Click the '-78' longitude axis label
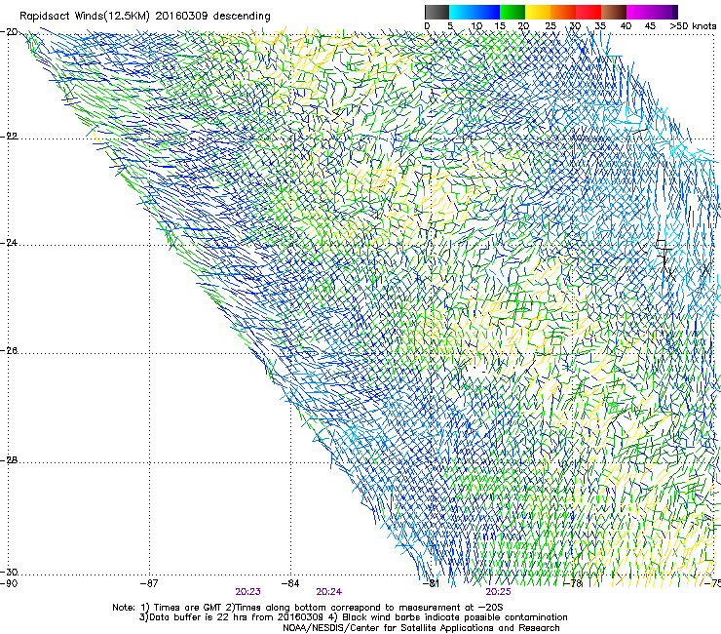Viewport: 721px width, 634px height. 573,584
